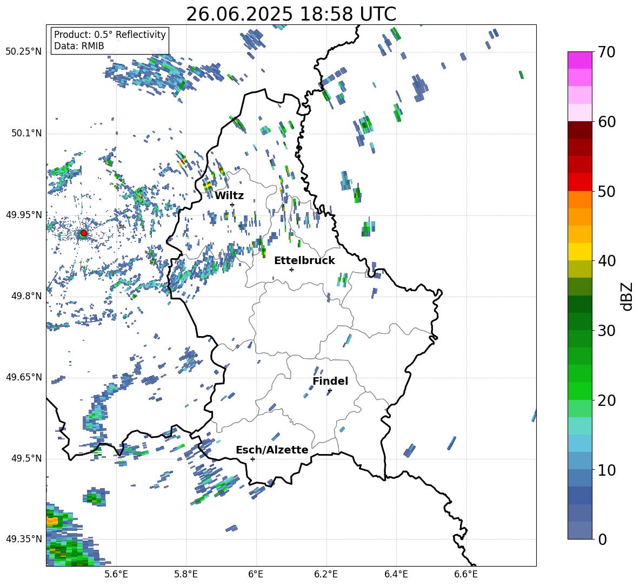Viewport: 640px width, 585px height.
Task: Click the 50.1°N latitude label
Action: 26,134
